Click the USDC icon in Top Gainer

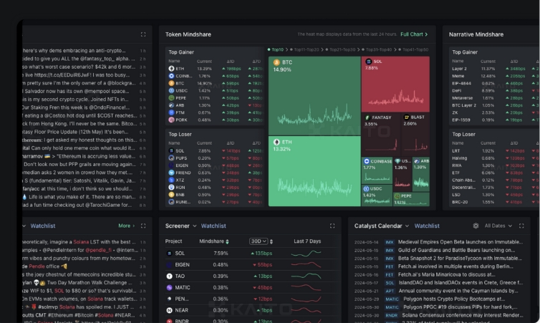coord(171,90)
